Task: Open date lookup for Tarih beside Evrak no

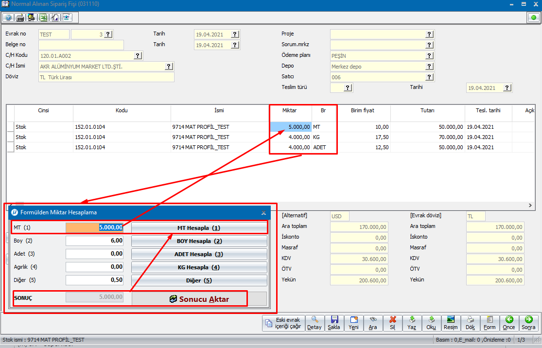Action: click(235, 34)
